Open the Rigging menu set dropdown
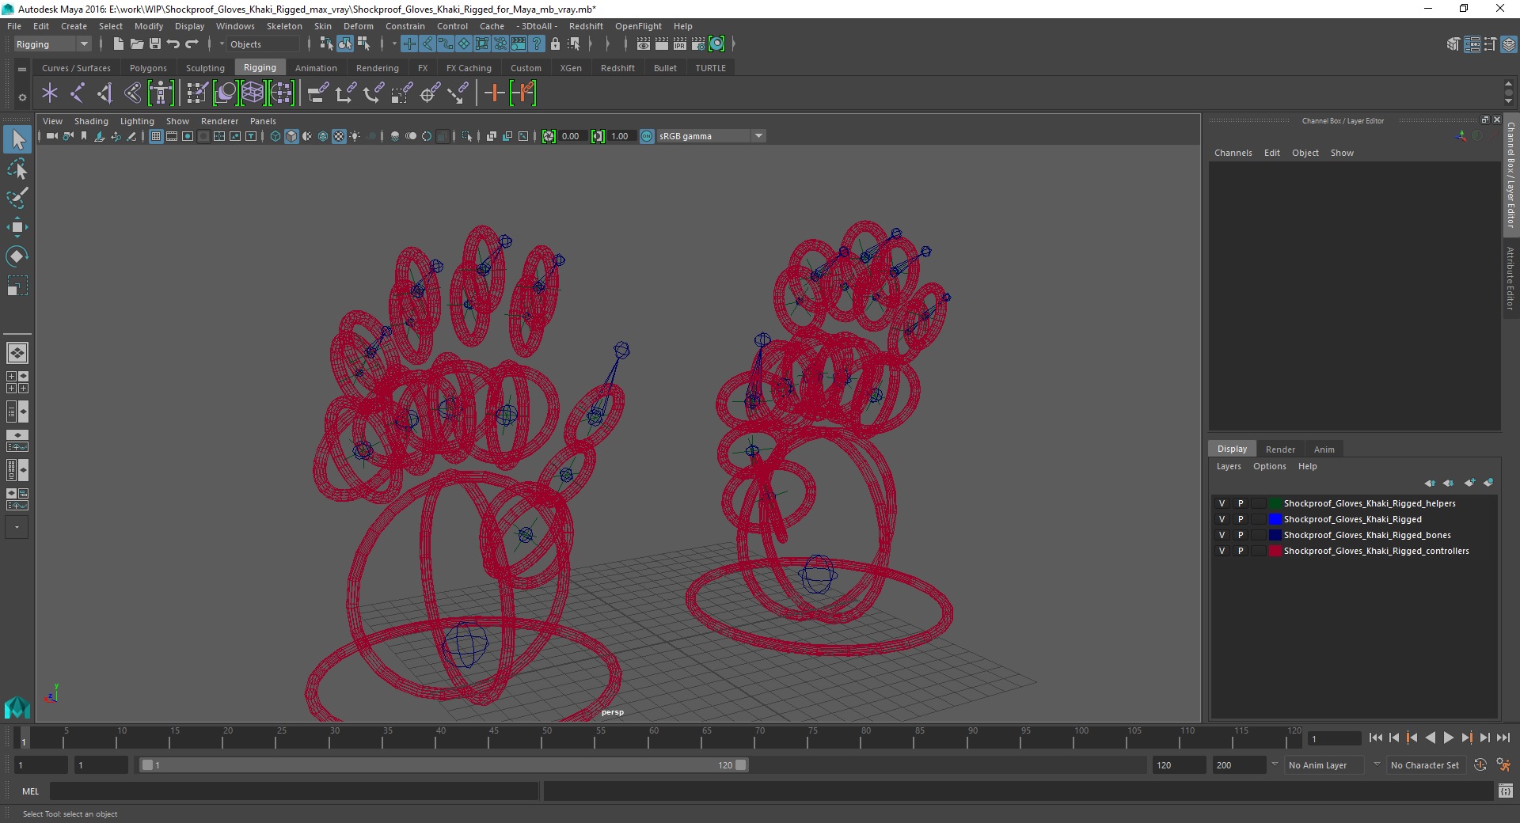Image resolution: width=1520 pixels, height=823 pixels. [x=52, y=44]
